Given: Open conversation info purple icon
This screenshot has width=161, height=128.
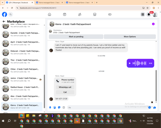Looking at the screenshot, I should pyautogui.click(x=153, y=24).
